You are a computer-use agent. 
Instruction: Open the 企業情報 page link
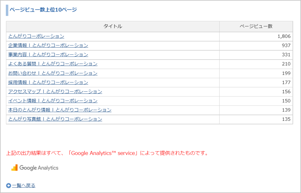[x=48, y=45]
